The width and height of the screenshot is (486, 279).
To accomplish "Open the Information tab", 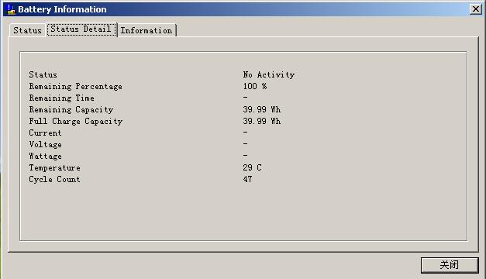I will 146,30.
